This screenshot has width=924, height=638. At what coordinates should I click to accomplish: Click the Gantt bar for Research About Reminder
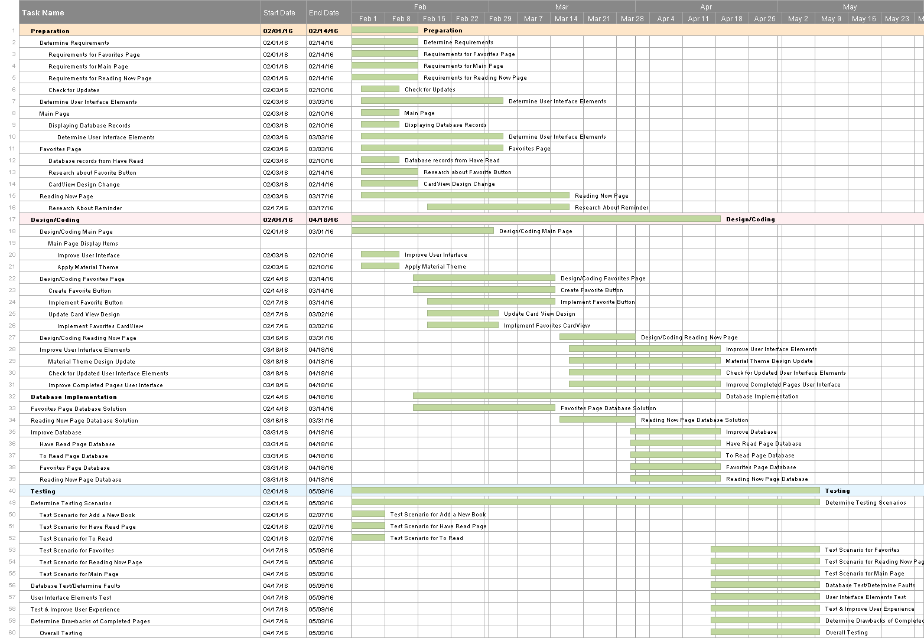coord(498,207)
